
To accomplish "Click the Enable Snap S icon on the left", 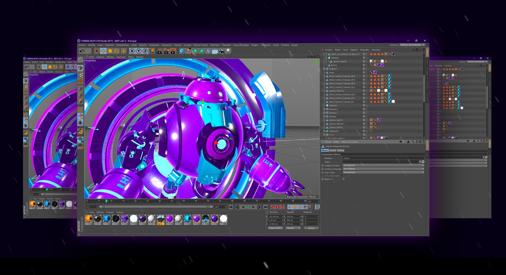I will tap(80, 123).
